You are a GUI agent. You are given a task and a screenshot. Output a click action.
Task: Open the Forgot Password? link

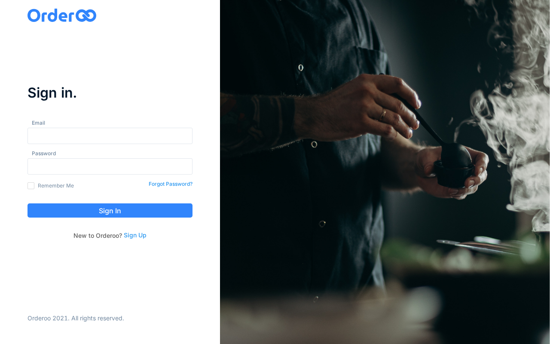[x=171, y=184]
